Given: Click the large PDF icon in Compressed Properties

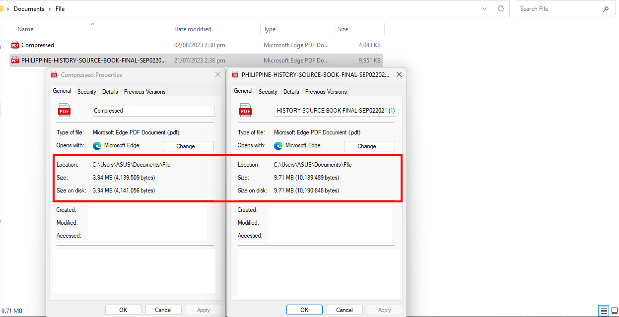Looking at the screenshot, I should click(x=65, y=110).
